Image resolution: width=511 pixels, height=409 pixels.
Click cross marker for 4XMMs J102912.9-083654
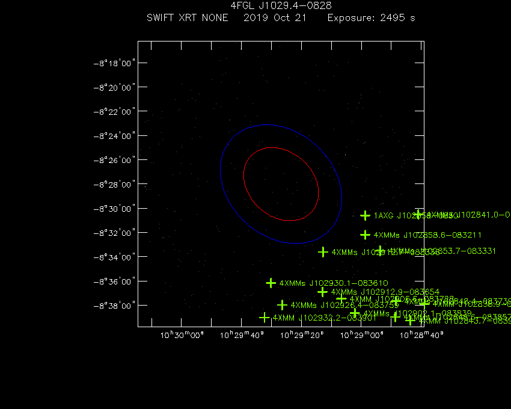point(322,292)
